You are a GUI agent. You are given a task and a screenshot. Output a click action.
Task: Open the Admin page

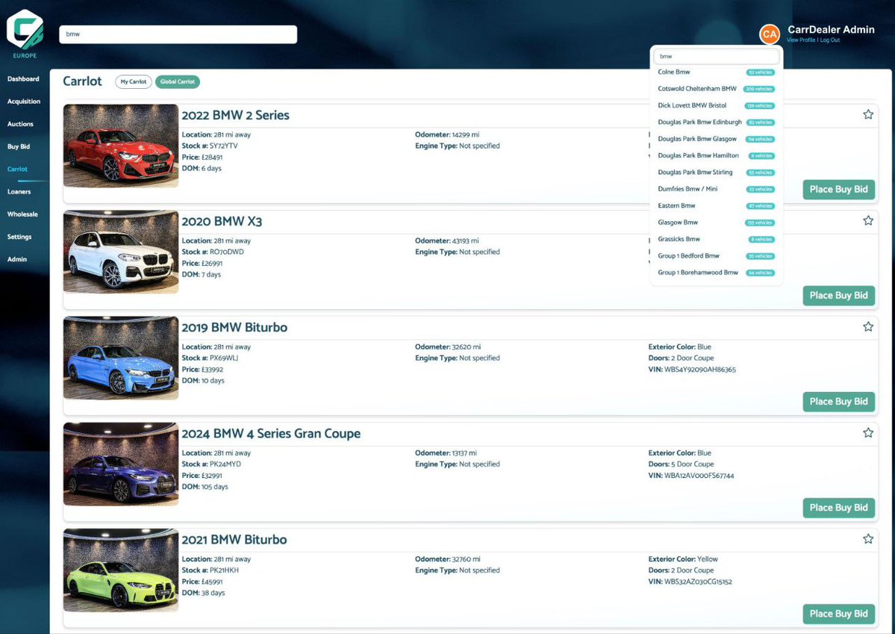pos(17,259)
